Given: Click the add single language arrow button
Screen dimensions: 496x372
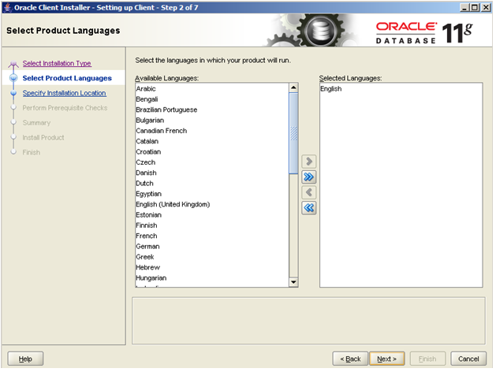Looking at the screenshot, I should pos(309,162).
